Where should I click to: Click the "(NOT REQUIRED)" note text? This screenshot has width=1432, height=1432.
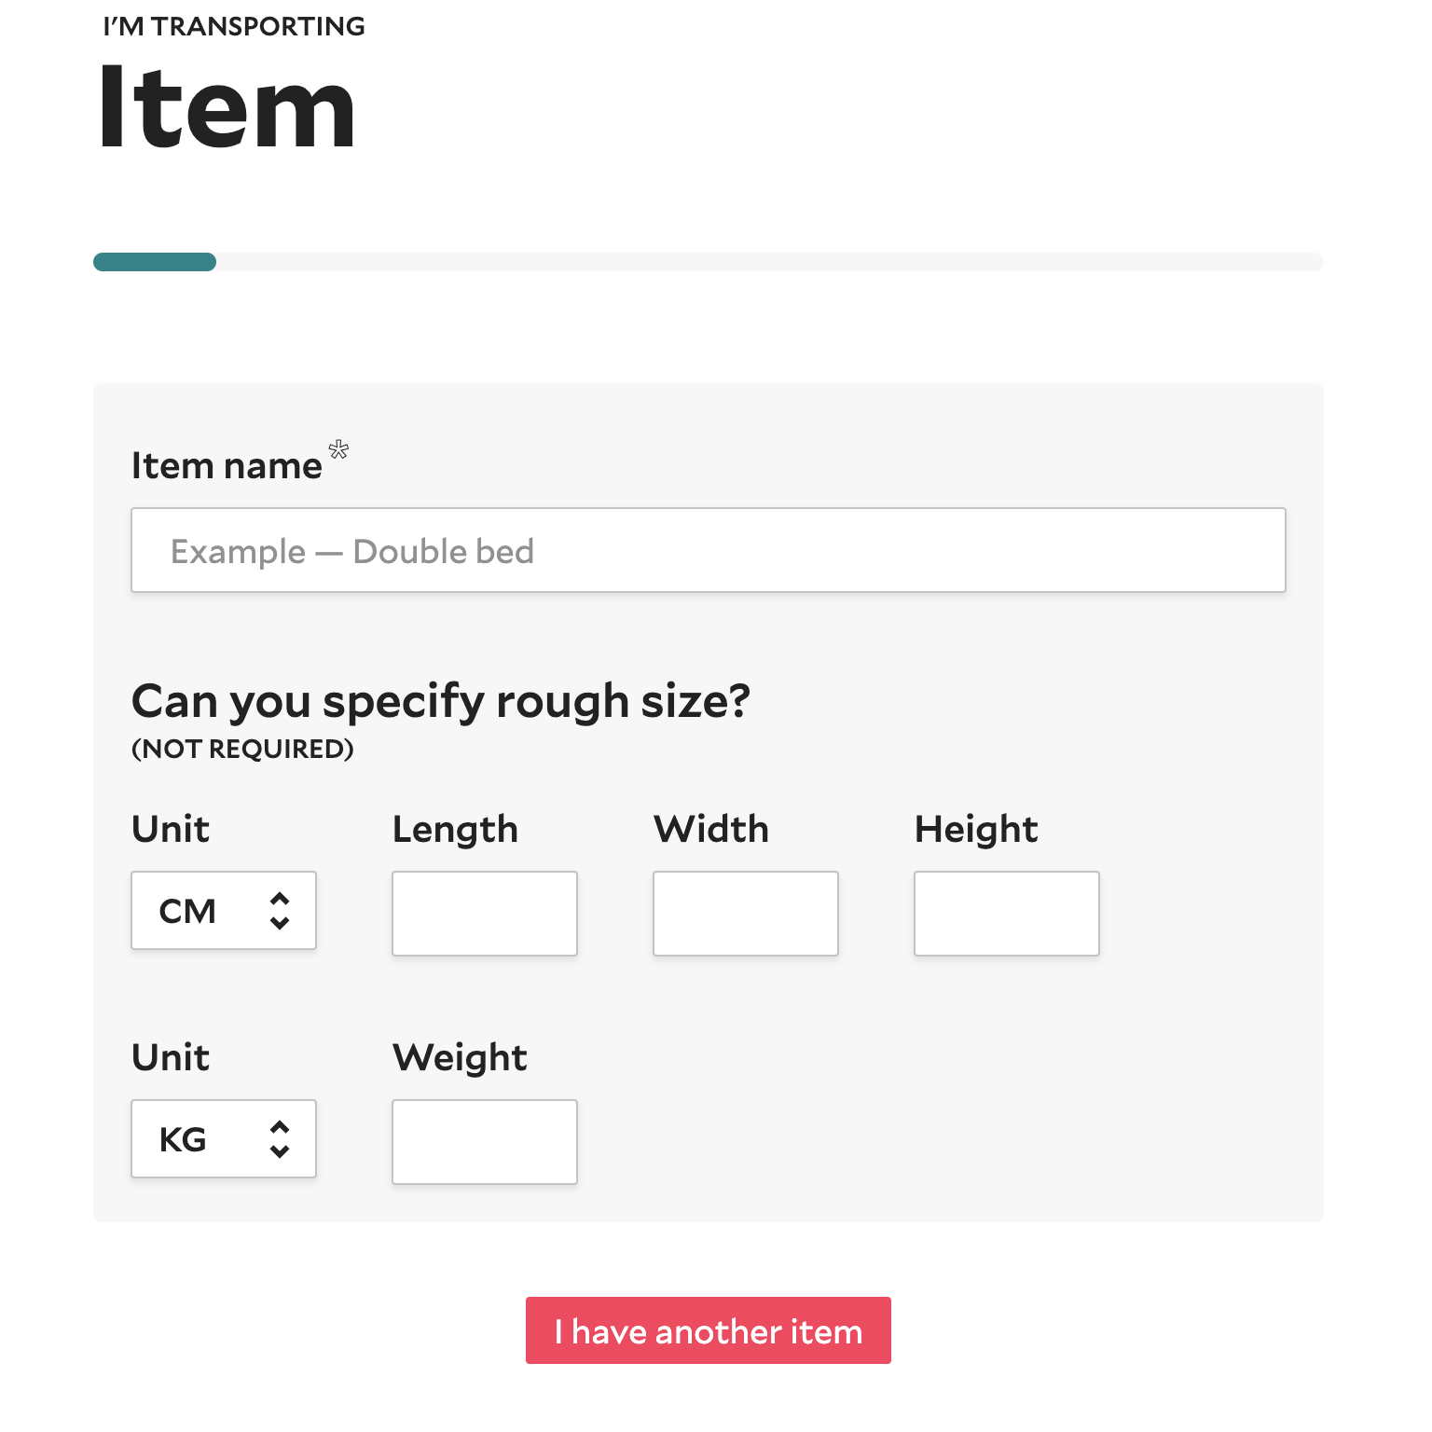(242, 750)
